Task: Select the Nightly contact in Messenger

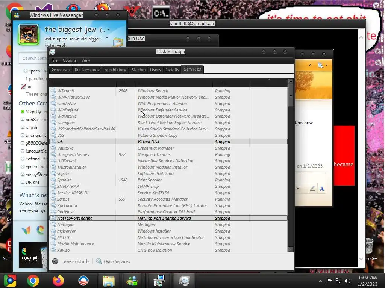Action: 33,112
